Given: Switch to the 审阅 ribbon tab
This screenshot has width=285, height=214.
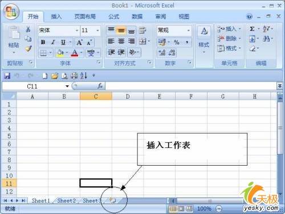Looking at the screenshot, I should pos(161,17).
